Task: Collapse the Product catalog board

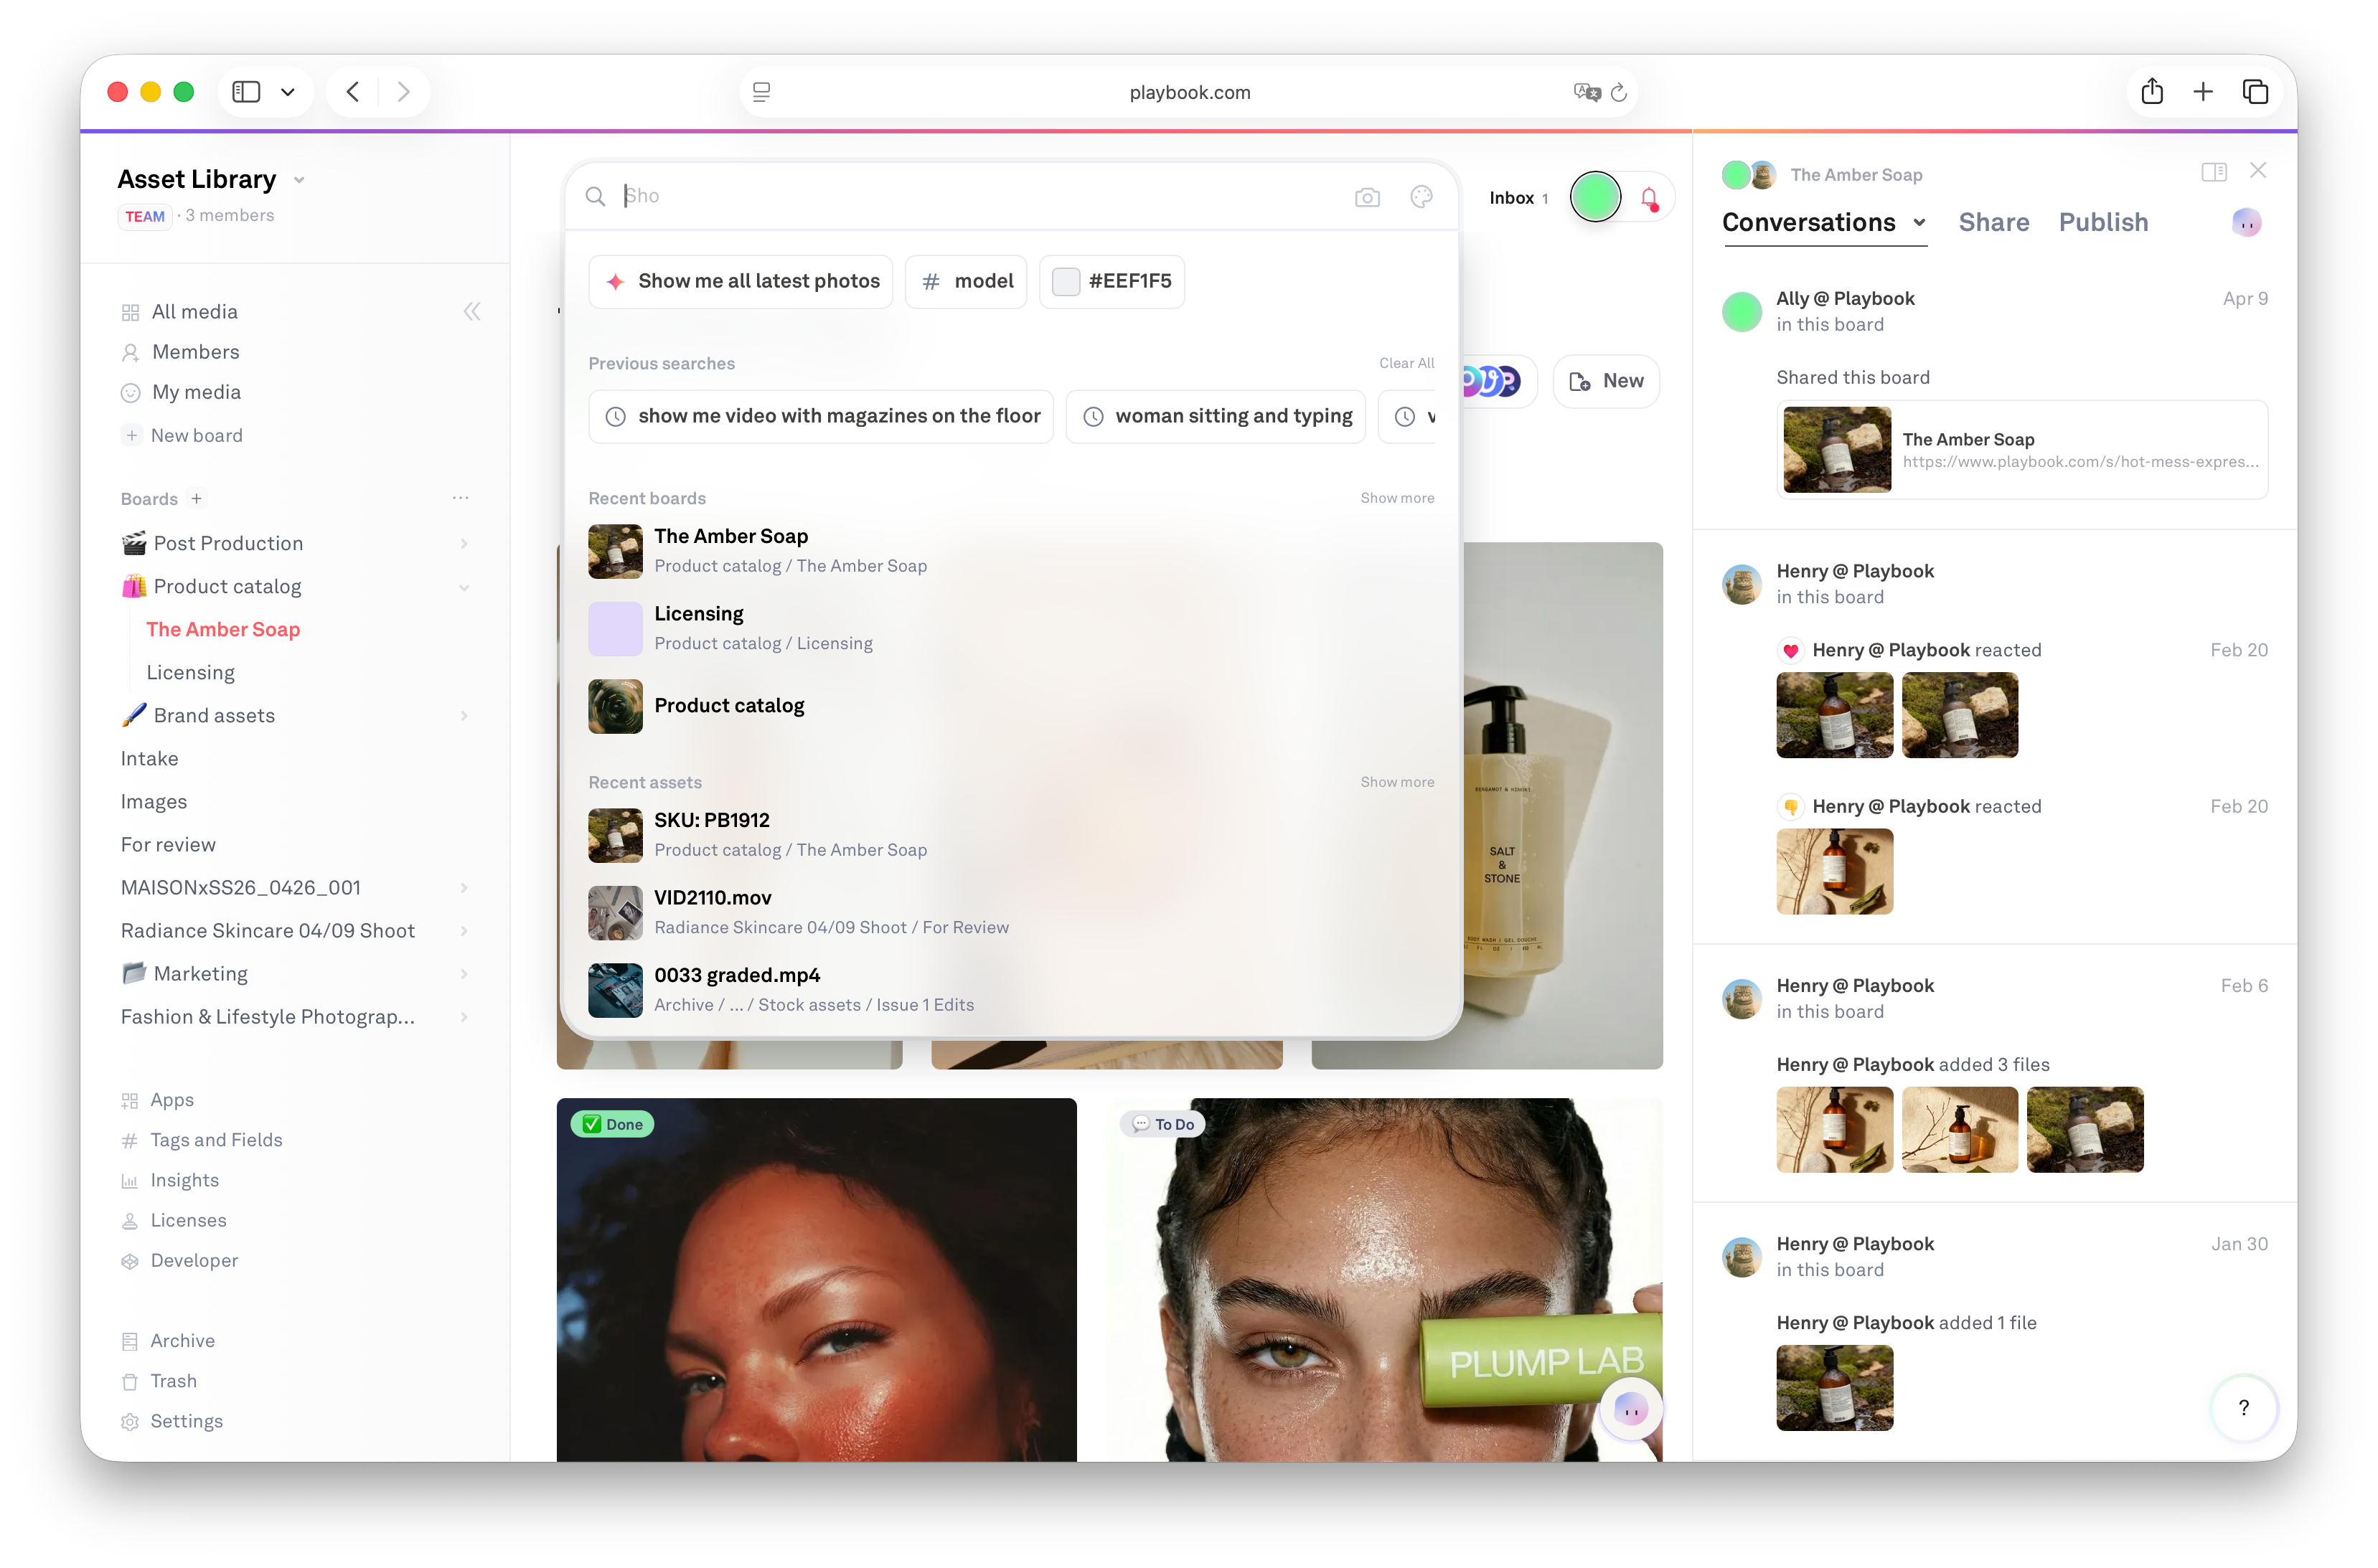Action: [464, 587]
